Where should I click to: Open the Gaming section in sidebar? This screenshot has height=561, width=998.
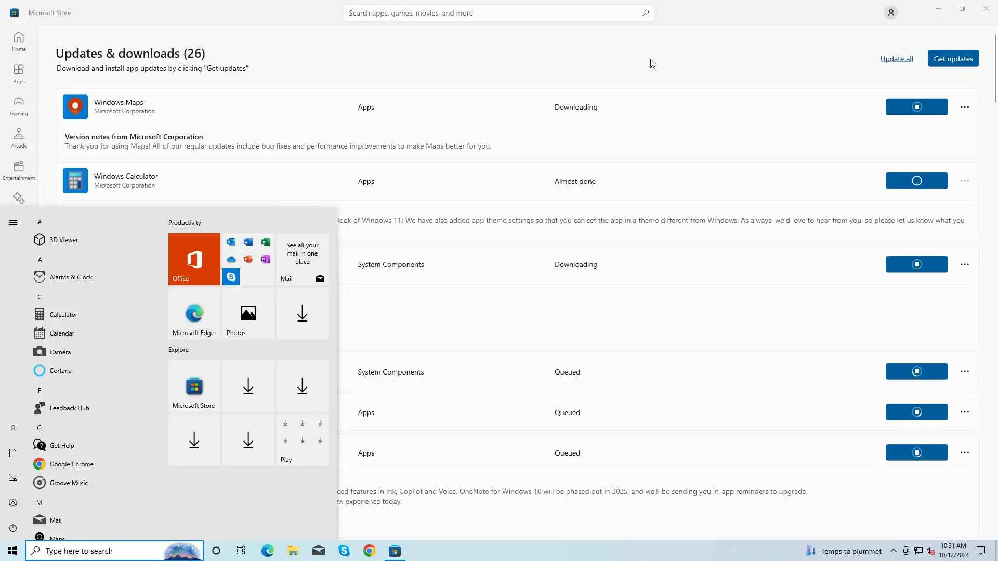[x=19, y=106]
